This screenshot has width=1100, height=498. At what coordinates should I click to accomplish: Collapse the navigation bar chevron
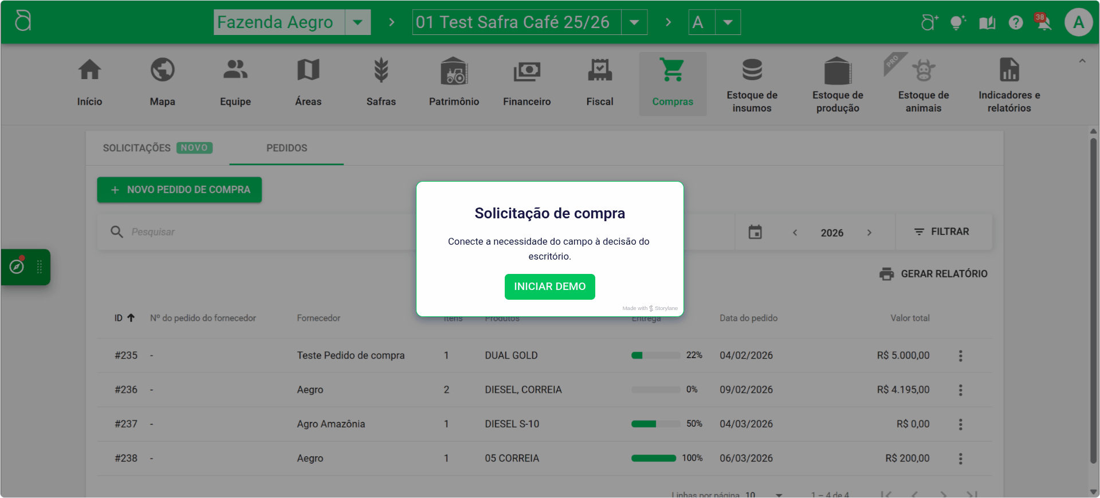tap(1082, 61)
